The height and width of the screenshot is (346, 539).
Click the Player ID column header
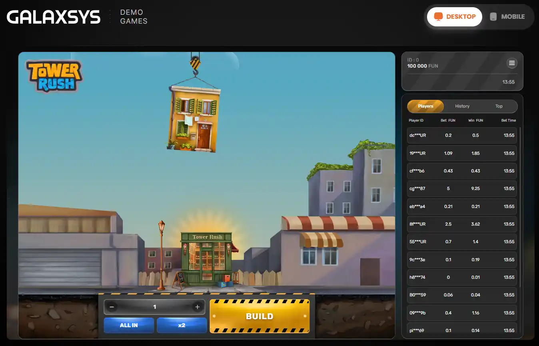pyautogui.click(x=416, y=120)
